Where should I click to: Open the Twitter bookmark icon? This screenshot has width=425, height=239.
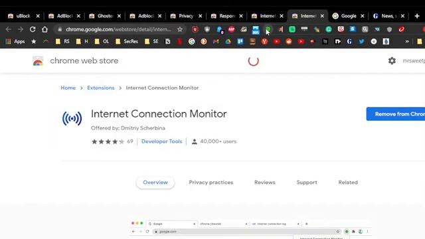[x=361, y=41]
